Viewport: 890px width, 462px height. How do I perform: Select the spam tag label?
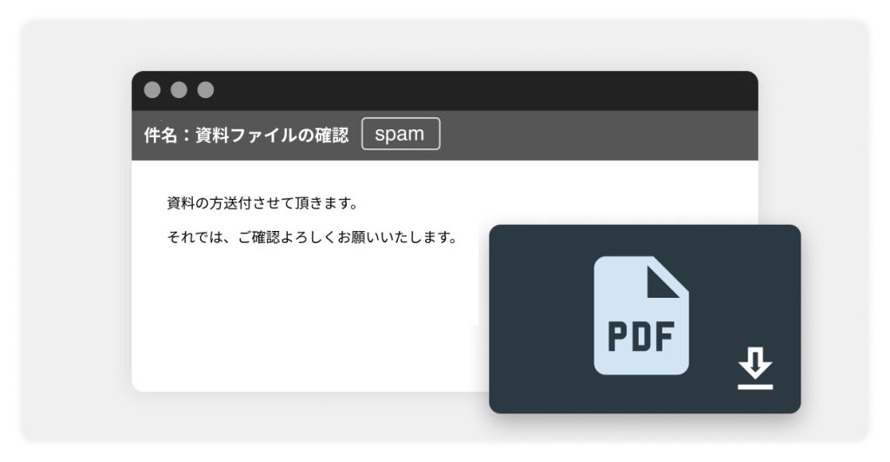click(x=401, y=134)
